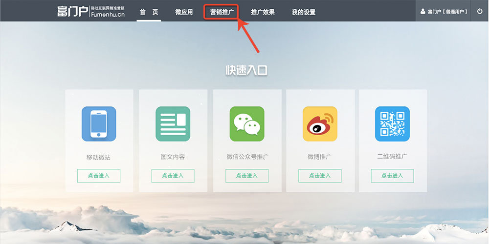Select the 首页 home tab
489x244 pixels.
tap(149, 12)
